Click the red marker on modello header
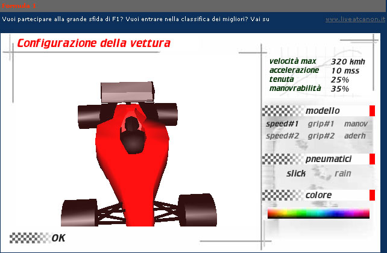This screenshot has width=387, height=253. coord(372,111)
